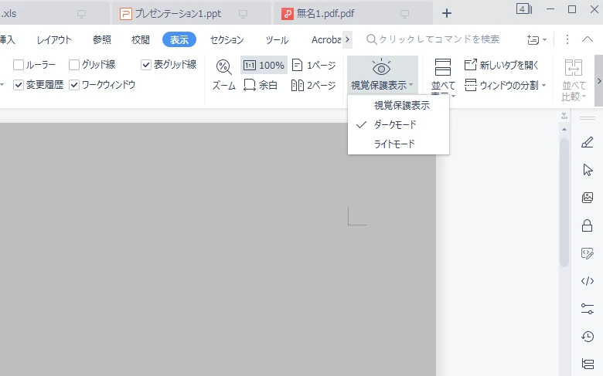Image resolution: width=603 pixels, height=376 pixels.
Task: Choose ライトモード in the dropdown menu
Action: tap(398, 144)
